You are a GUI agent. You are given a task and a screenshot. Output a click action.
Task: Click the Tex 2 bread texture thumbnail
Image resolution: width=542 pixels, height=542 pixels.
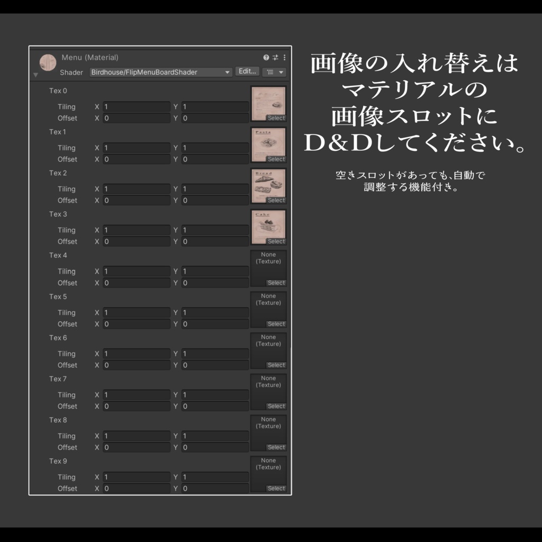coord(268,184)
